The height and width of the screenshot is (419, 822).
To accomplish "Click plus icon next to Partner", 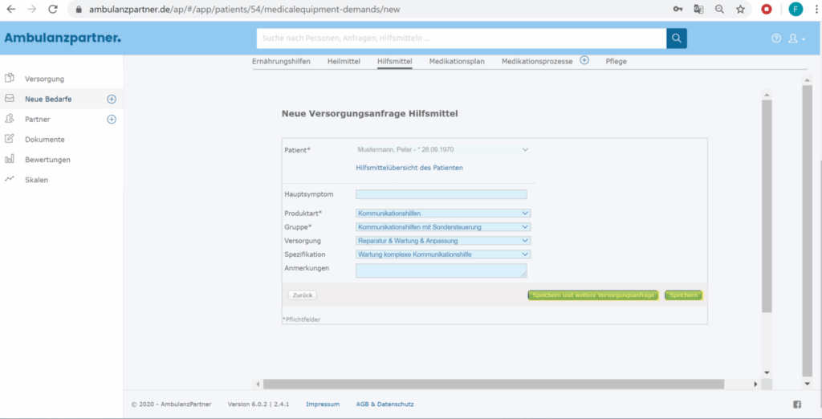I will point(111,119).
